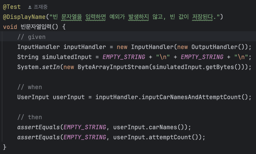Click the // then comment
The image size is (256, 154).
pyautogui.click(x=30, y=117)
